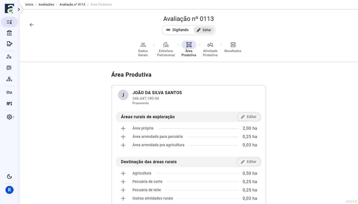Expand the sidebar using the chevron arrow
This screenshot has width=358, height=204.
pos(19,9)
